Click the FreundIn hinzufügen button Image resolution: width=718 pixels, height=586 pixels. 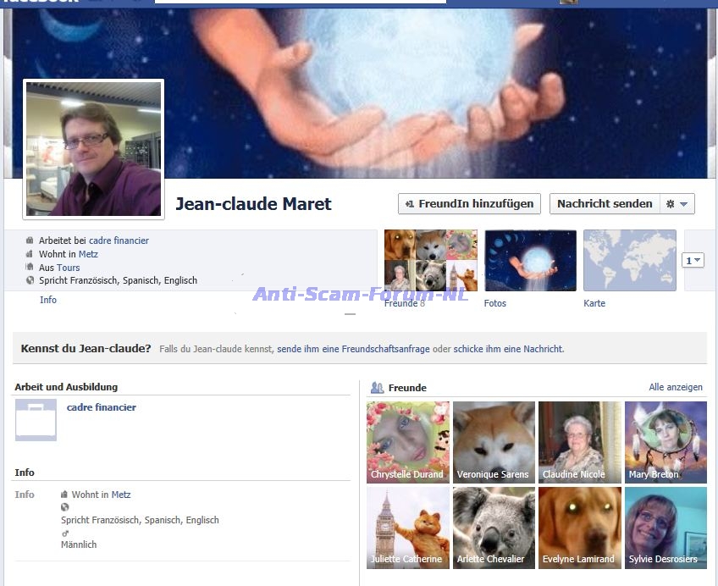tap(470, 204)
